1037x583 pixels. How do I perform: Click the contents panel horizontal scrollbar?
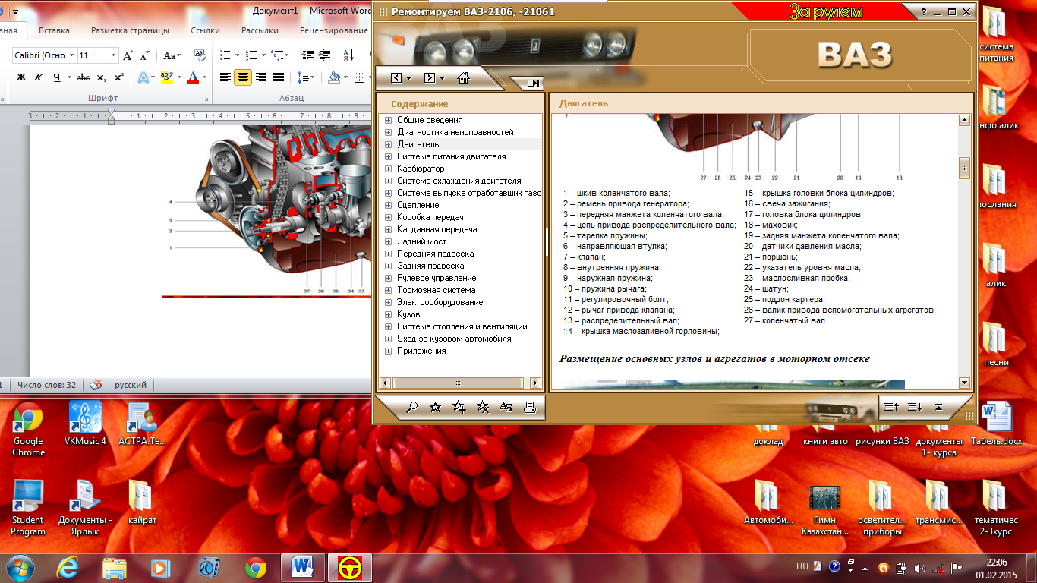[459, 383]
